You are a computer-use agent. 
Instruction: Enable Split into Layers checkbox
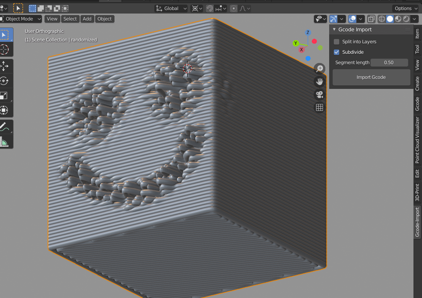[x=337, y=41]
